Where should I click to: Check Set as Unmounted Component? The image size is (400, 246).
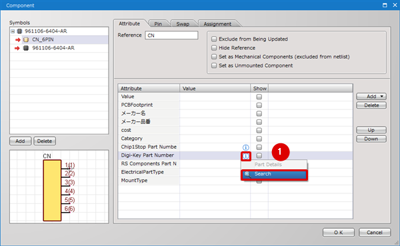point(214,65)
